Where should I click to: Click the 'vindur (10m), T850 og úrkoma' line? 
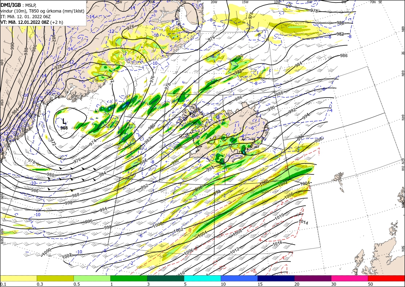coord(42,11)
